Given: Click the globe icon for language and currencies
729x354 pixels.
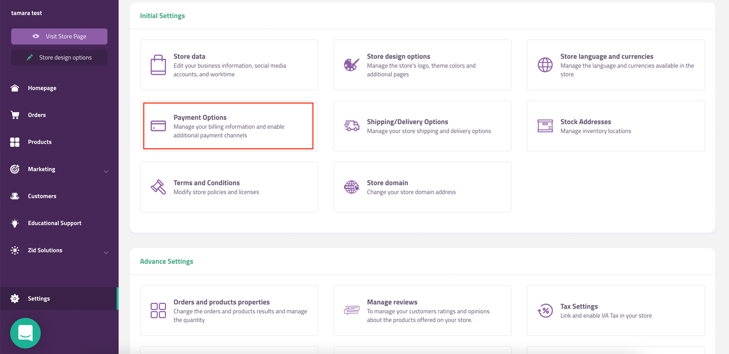Looking at the screenshot, I should [x=545, y=65].
